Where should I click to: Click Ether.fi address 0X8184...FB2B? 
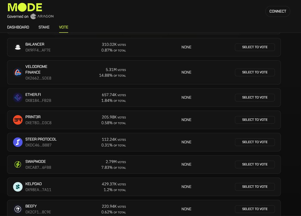pos(38,100)
